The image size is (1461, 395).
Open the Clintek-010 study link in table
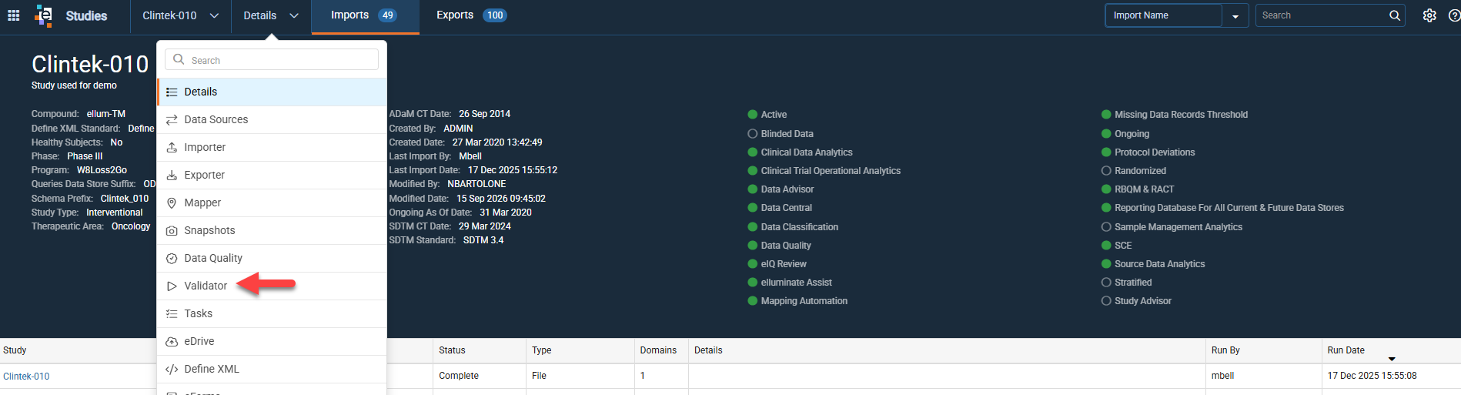click(26, 377)
